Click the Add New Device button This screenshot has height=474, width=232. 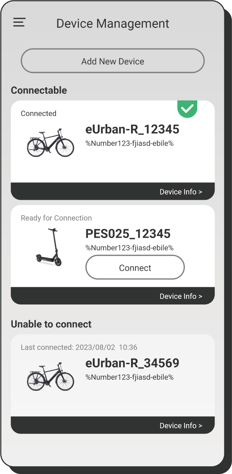pos(113,61)
